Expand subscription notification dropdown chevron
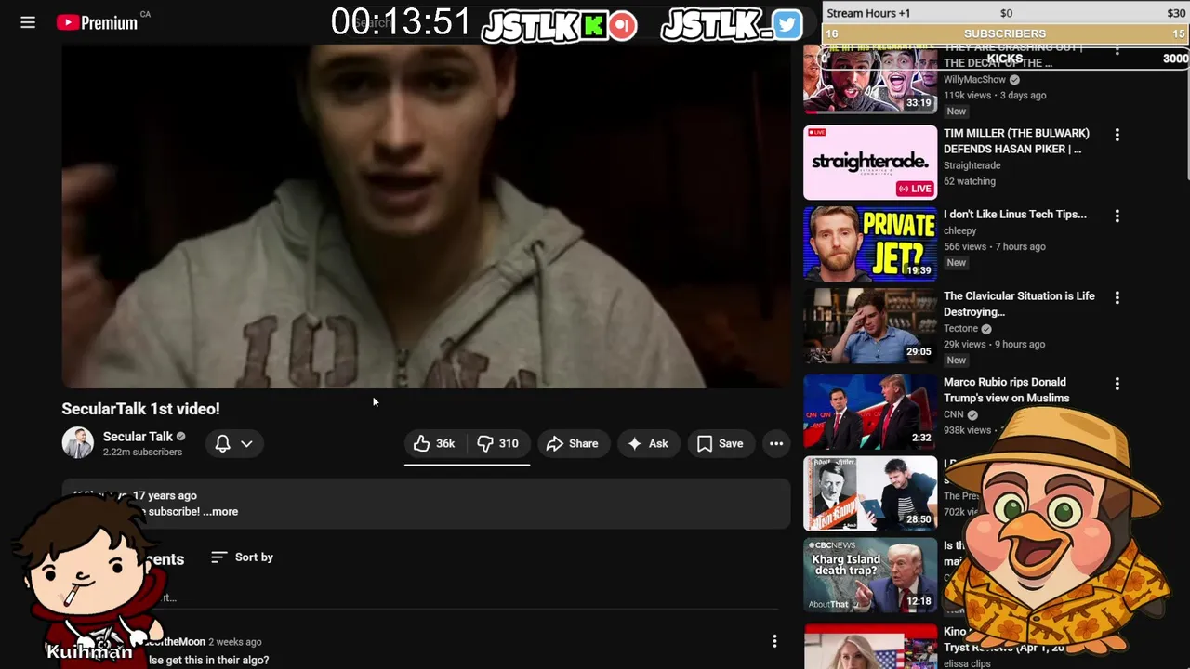The image size is (1190, 669). pyautogui.click(x=246, y=444)
